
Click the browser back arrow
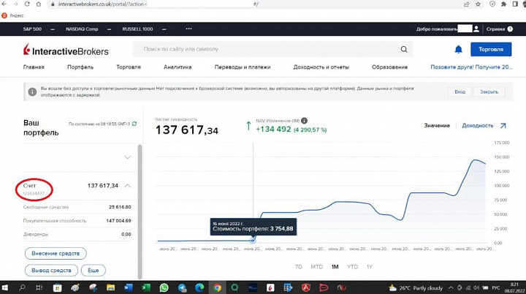[4, 4]
